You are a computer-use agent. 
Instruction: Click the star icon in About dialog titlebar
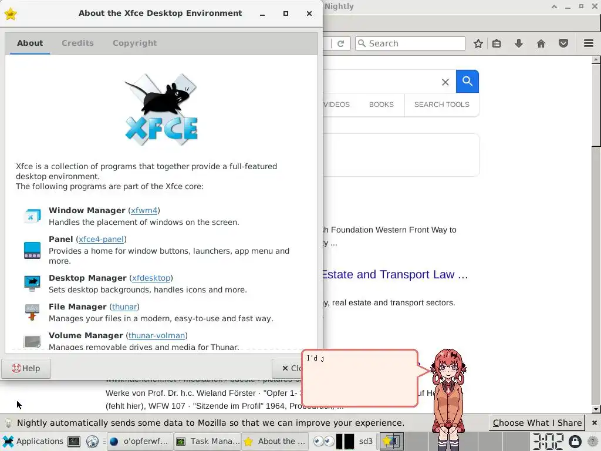pos(11,14)
